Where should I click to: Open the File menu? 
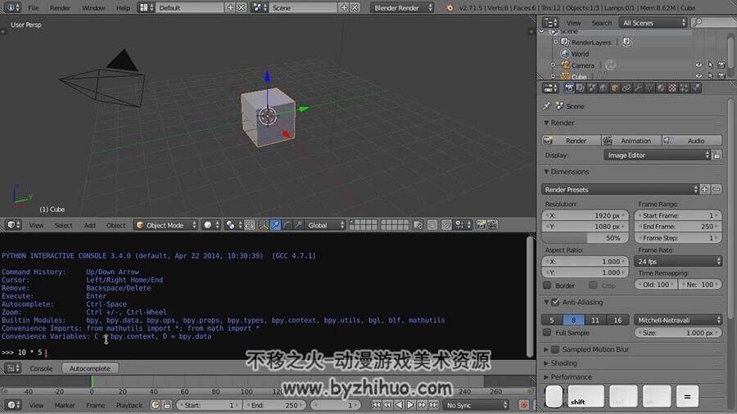point(34,7)
